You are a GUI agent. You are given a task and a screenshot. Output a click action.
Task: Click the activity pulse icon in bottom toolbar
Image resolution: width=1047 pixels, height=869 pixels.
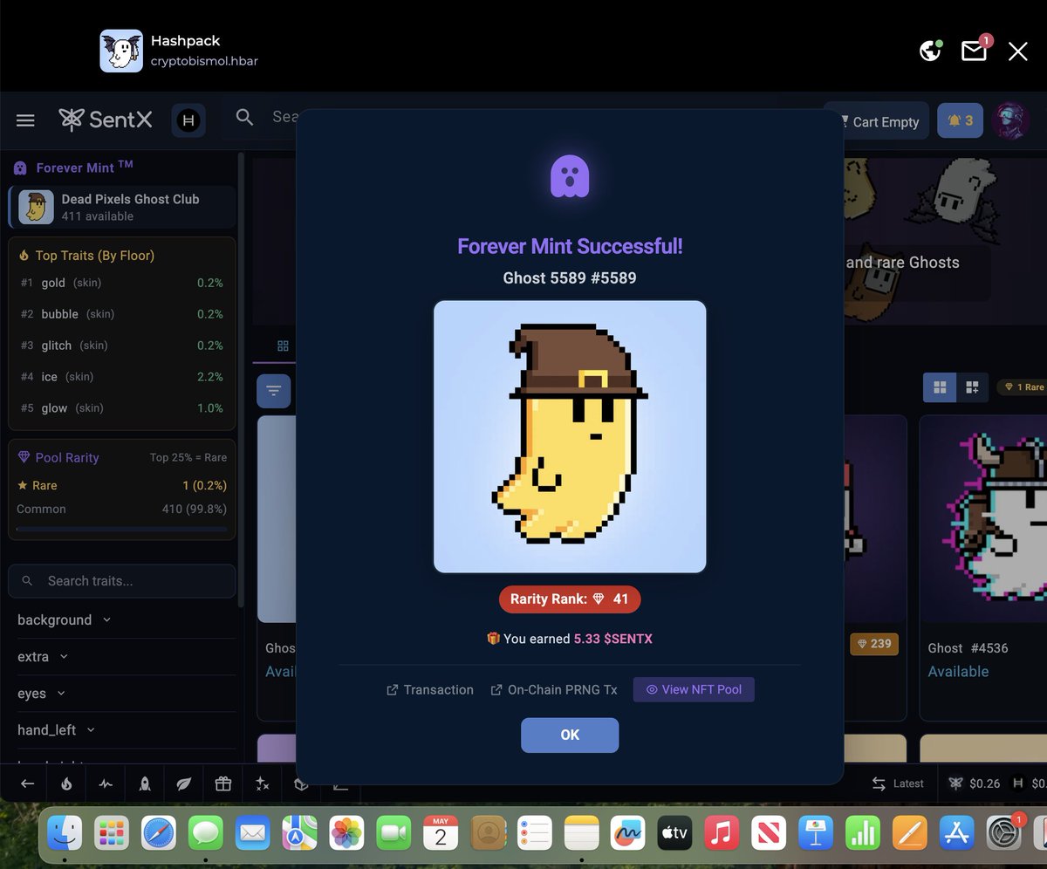pos(106,783)
